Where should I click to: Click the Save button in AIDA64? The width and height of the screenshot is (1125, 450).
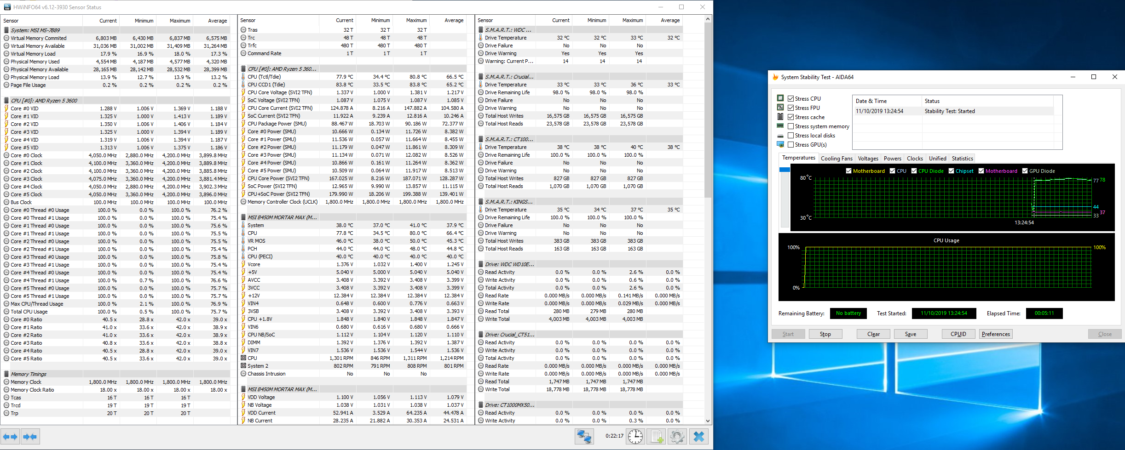911,334
